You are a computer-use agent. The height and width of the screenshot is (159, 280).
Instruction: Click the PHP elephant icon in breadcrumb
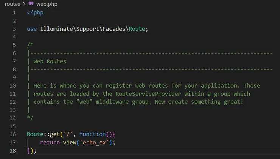[31, 4]
